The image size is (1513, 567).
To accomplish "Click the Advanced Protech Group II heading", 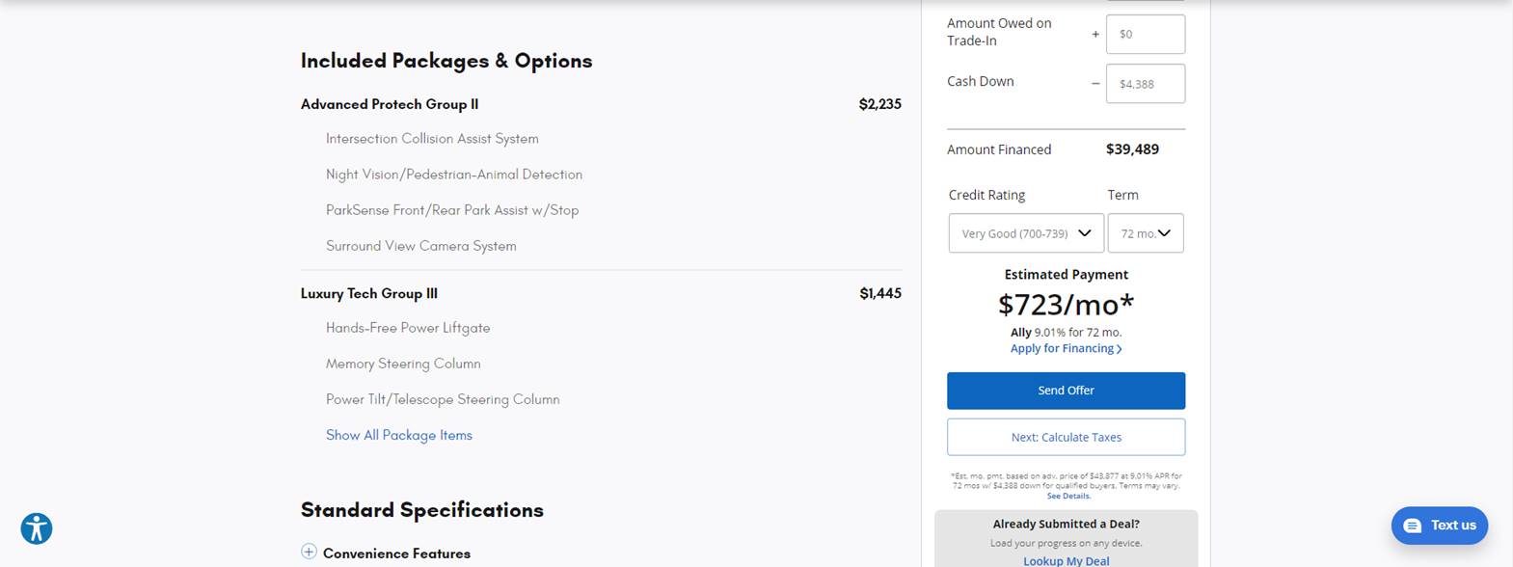I will pos(390,104).
